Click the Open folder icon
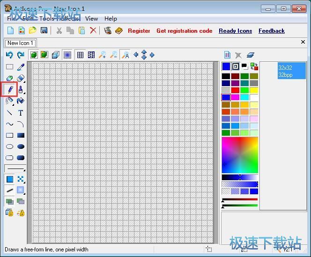311x257 pixels. [x=33, y=30]
